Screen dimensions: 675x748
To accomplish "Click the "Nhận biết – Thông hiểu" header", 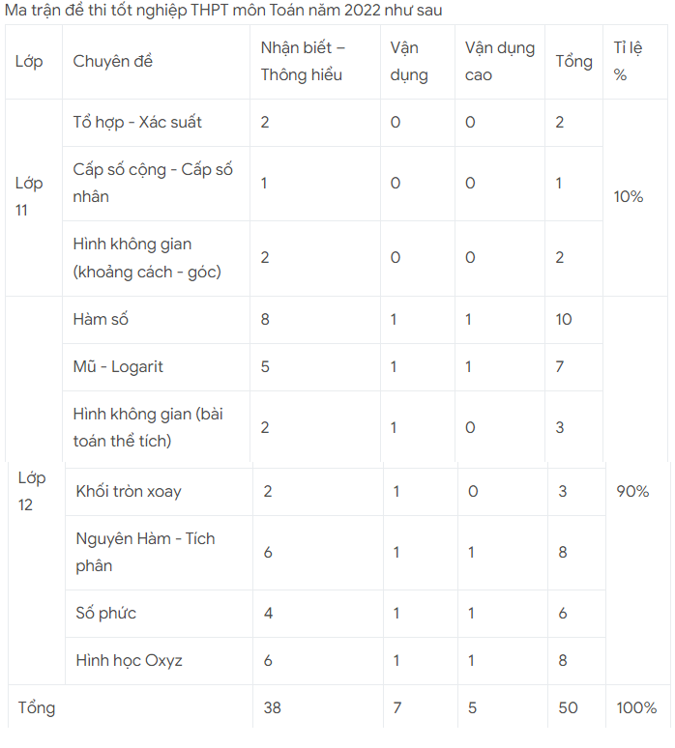I will [303, 62].
